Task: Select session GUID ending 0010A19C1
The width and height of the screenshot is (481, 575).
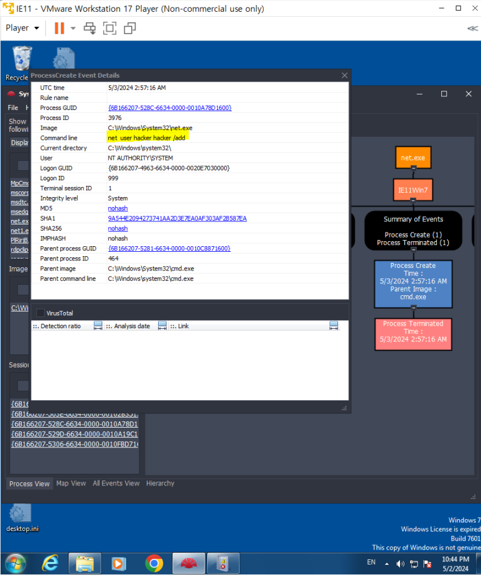Action: pyautogui.click(x=75, y=434)
